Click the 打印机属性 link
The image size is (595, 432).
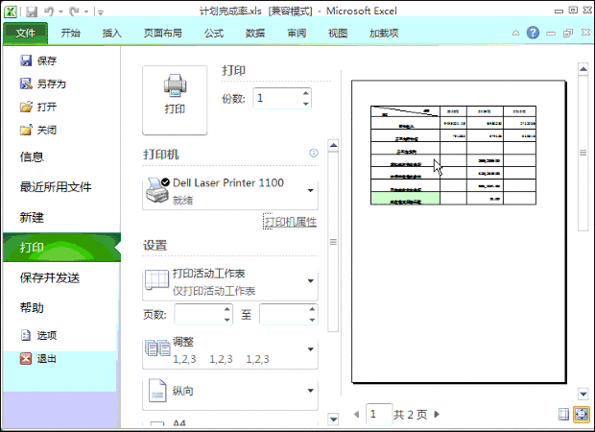[290, 222]
